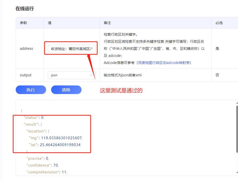Screen dimensions: 238x180
Task: Click the address value input field
Action: click(71, 49)
